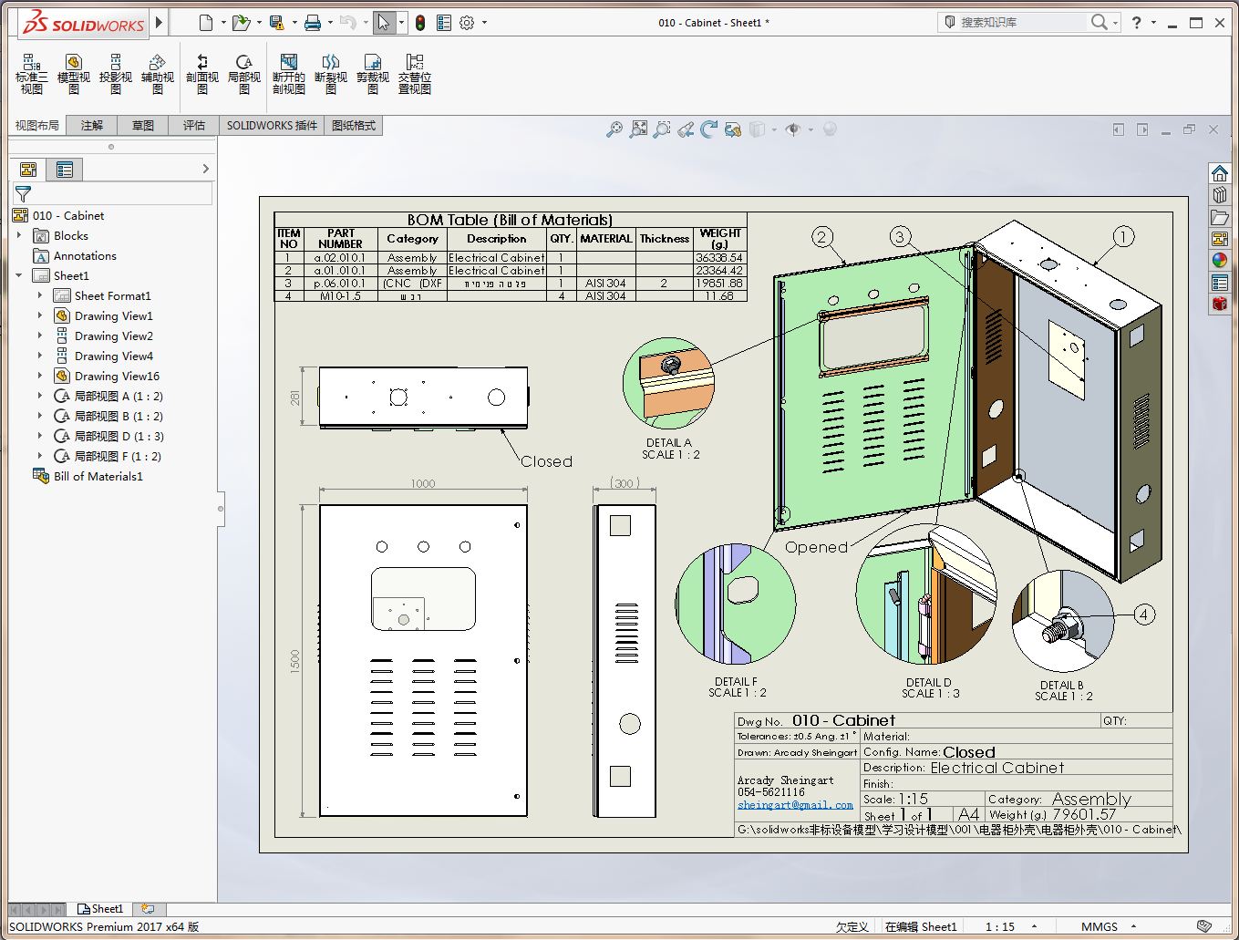
Task: Collapse the Sheet1 tree node
Action: tap(19, 275)
